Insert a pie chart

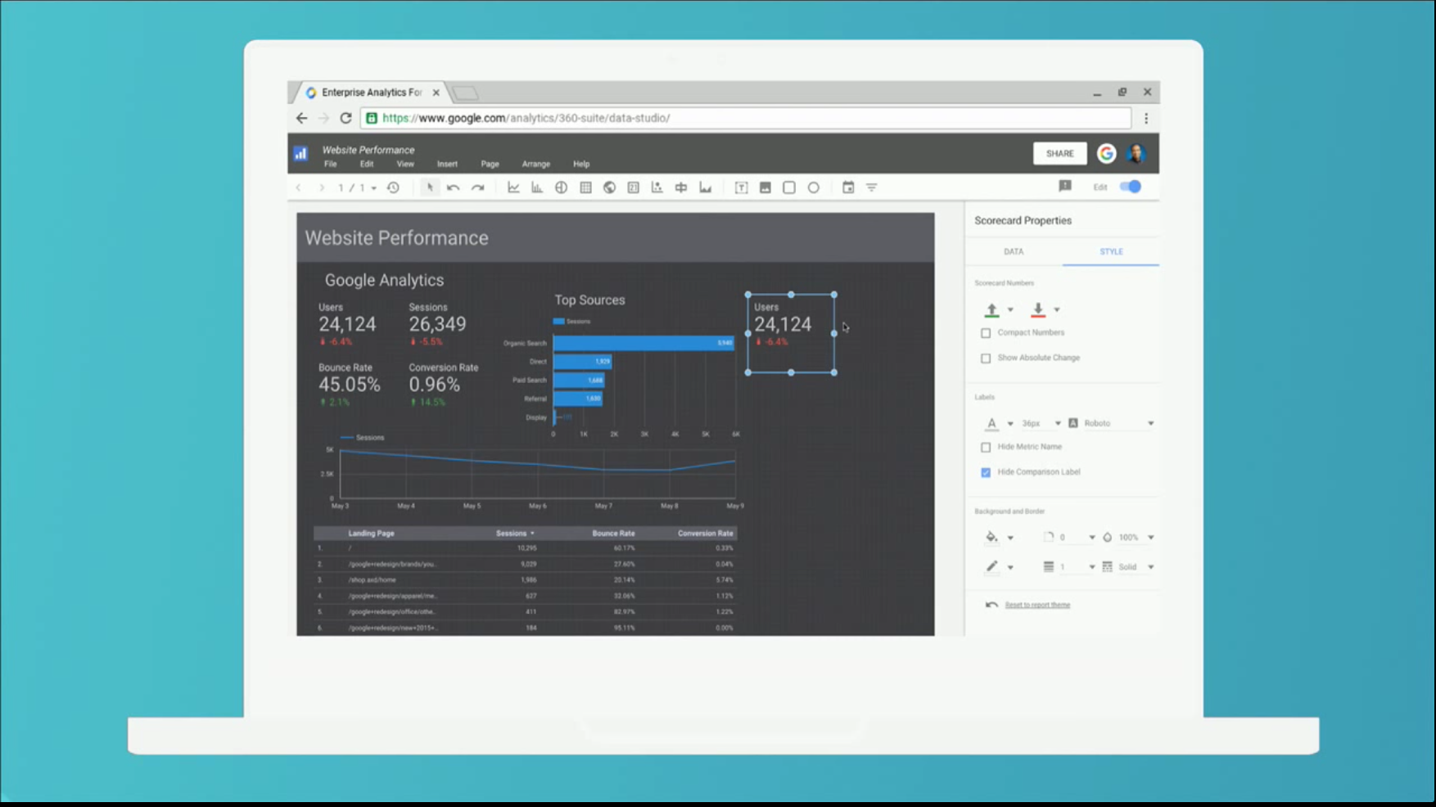click(561, 187)
